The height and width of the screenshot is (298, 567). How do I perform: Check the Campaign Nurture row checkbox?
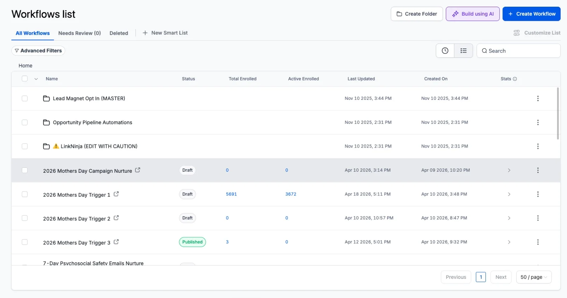pos(24,170)
